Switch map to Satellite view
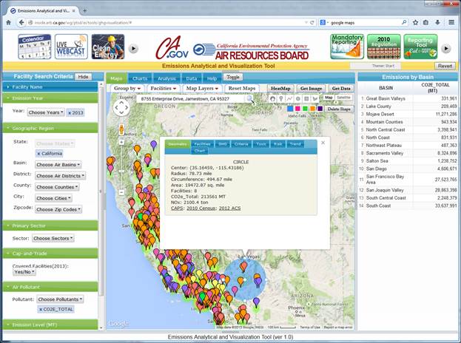The height and width of the screenshot is (343, 461). tap(344, 98)
